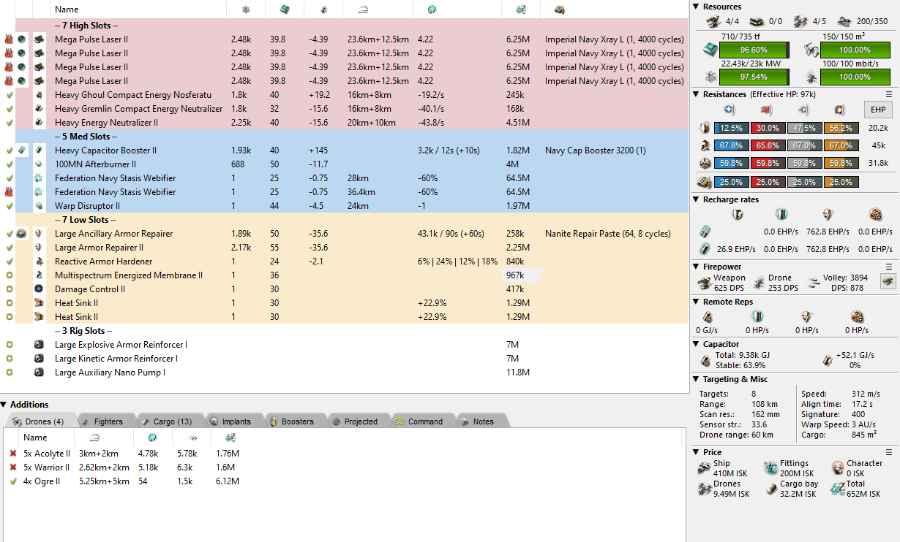The width and height of the screenshot is (900, 542).
Task: Collapse the Additions section
Action: (4, 405)
